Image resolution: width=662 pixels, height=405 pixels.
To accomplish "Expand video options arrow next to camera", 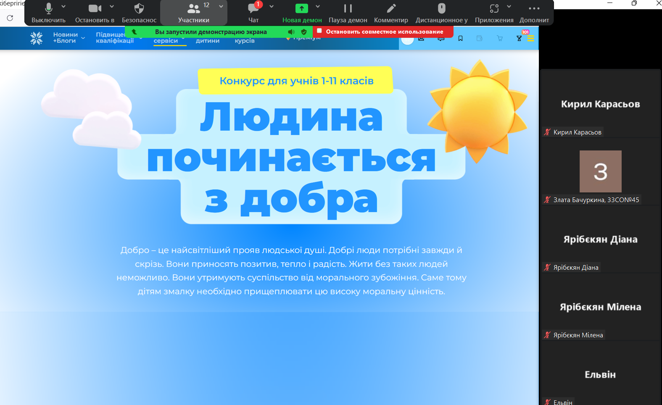I will pyautogui.click(x=112, y=6).
